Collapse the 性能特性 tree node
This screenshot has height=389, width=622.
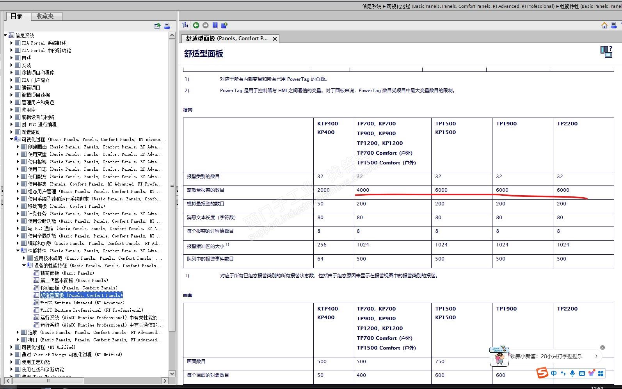(x=18, y=251)
